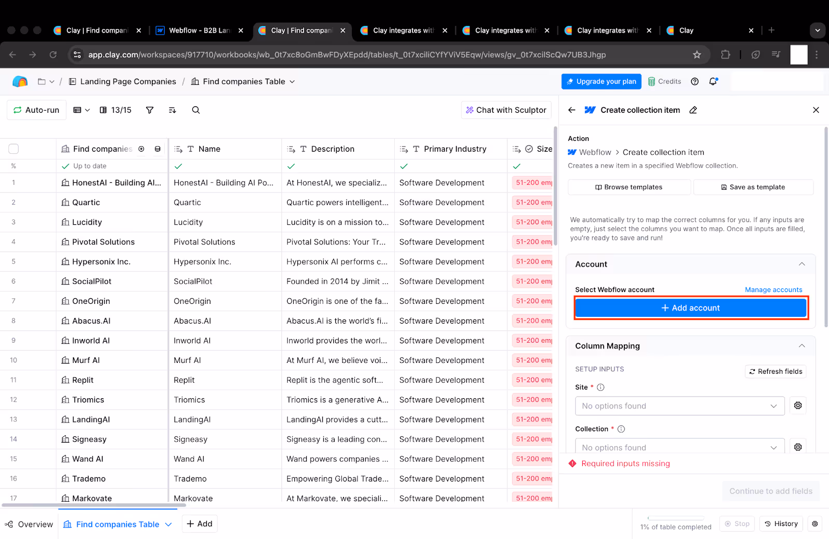Click Upgrade your plan button

[x=602, y=81]
